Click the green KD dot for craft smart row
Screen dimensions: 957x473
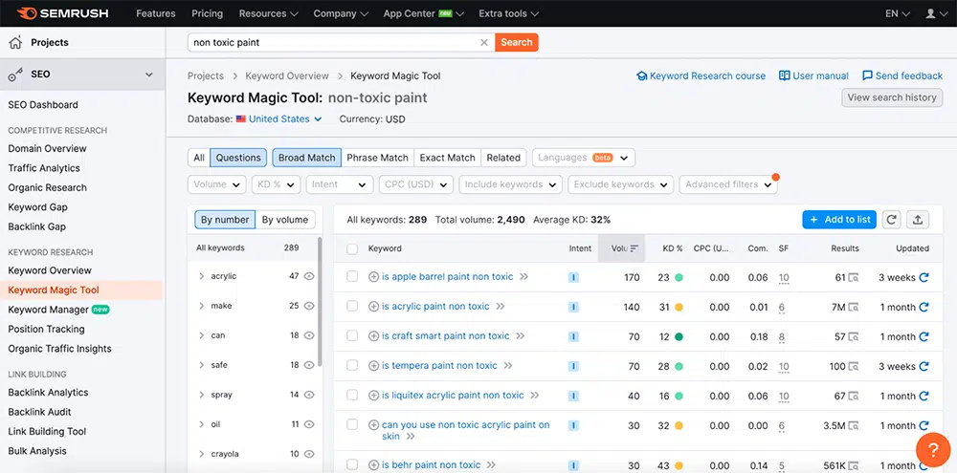point(679,336)
